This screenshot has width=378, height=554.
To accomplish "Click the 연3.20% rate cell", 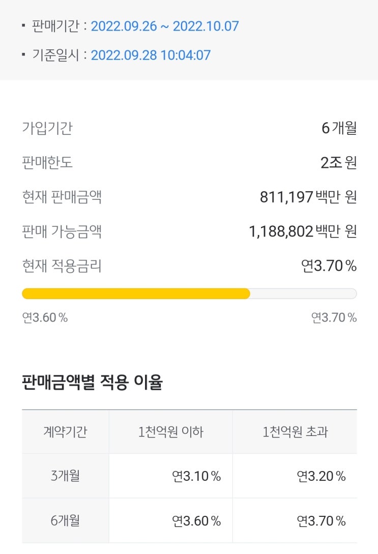I will coord(321,476).
